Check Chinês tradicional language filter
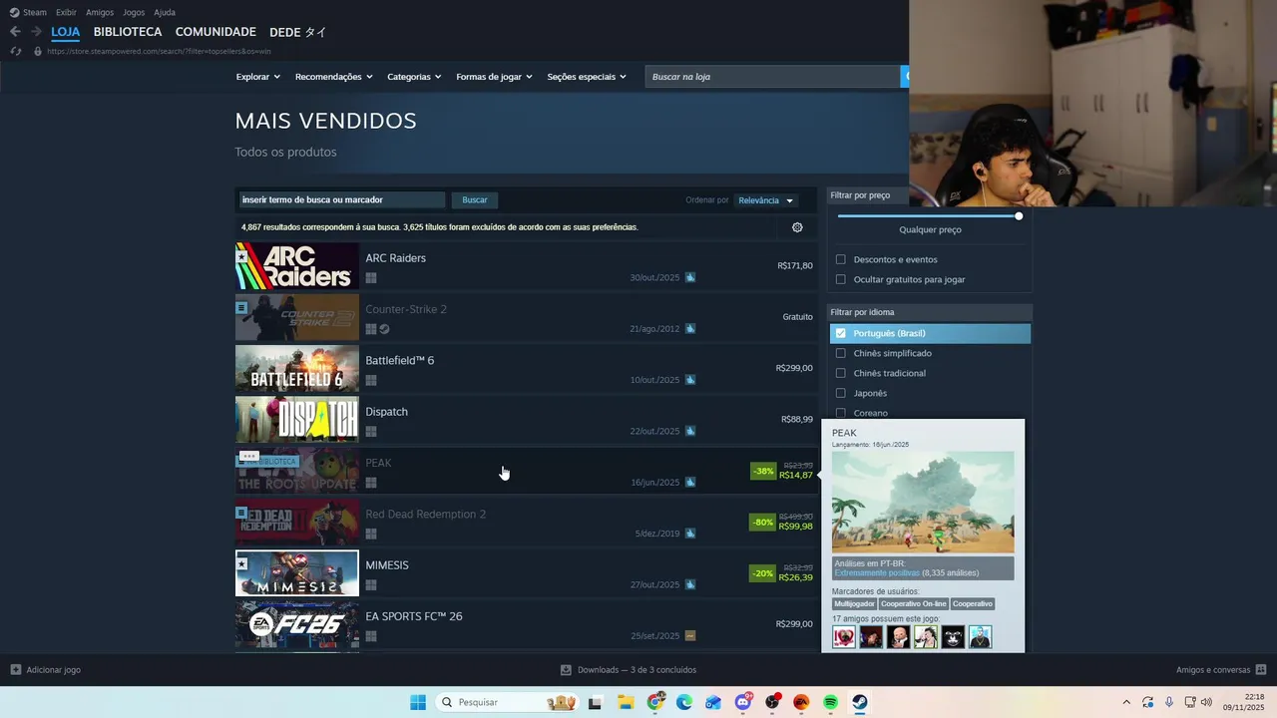This screenshot has width=1277, height=718. pyautogui.click(x=840, y=373)
